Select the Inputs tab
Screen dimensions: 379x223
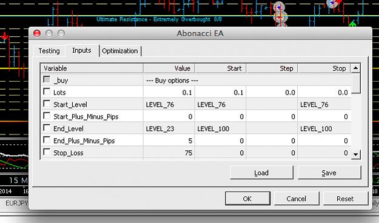tap(82, 50)
